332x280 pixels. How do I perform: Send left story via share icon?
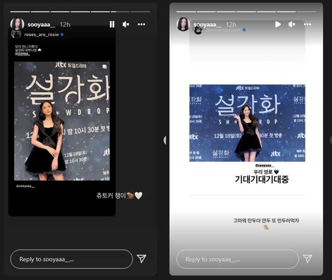pos(142,259)
